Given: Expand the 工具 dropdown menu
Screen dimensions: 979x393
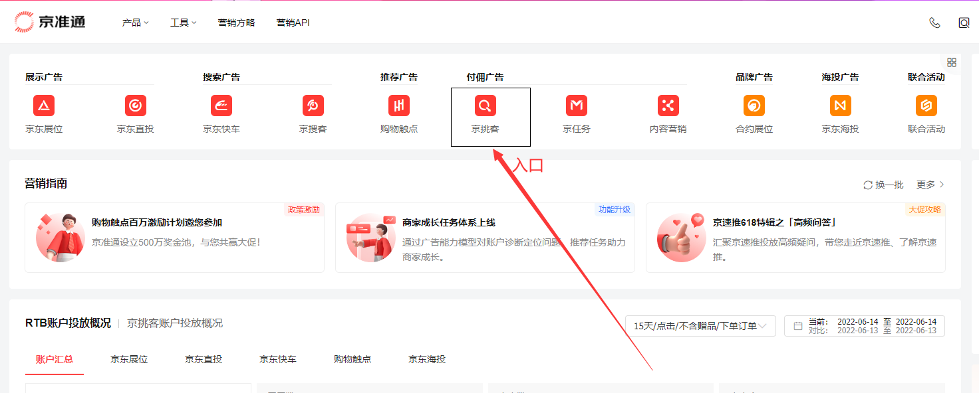Looking at the screenshot, I should click(184, 23).
